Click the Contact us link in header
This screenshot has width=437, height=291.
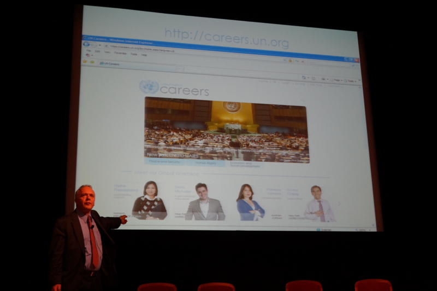click(x=335, y=86)
